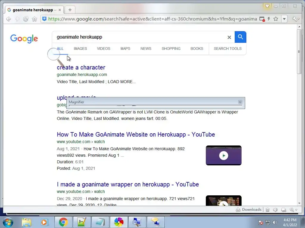This screenshot has height=228, width=305.
Task: Click the network tray icon
Action: [x=268, y=222]
